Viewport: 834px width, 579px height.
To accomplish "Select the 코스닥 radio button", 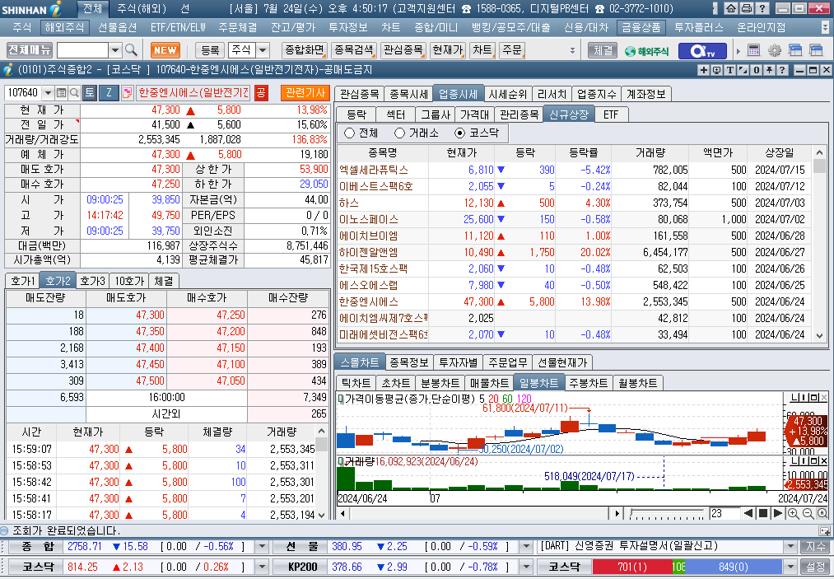I will [x=459, y=133].
